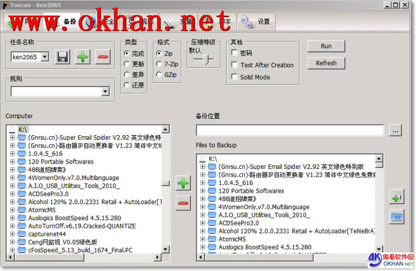Select 路由器IP自动更换者 in Files to Backup

[x=296, y=175]
